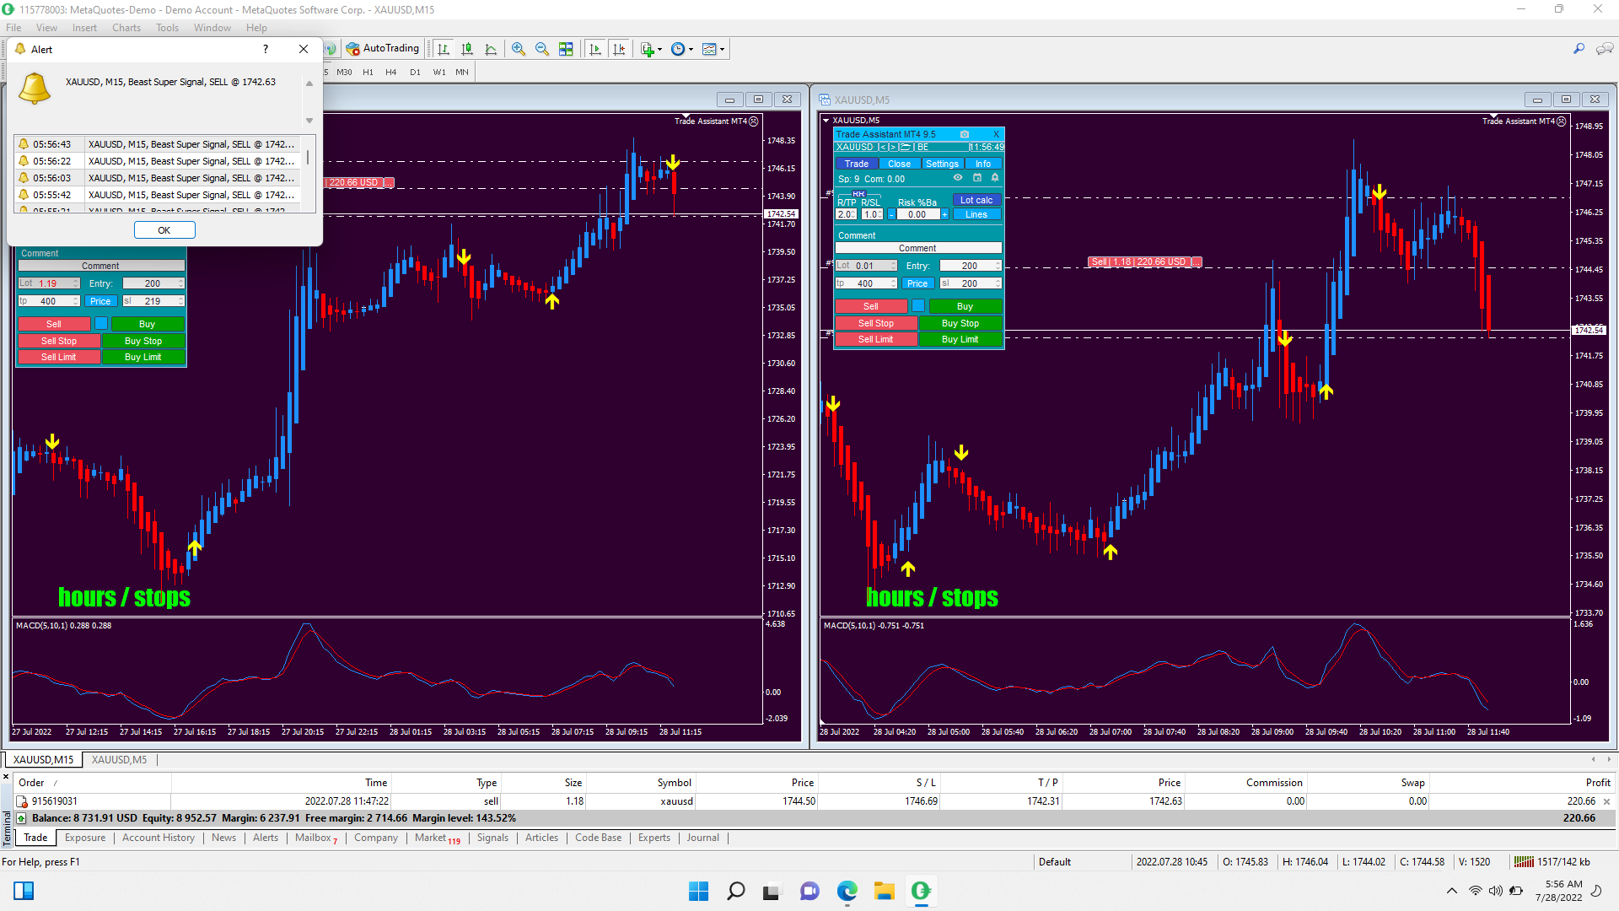Click the screenshot camera icon in Trade Assistant

pos(965,134)
